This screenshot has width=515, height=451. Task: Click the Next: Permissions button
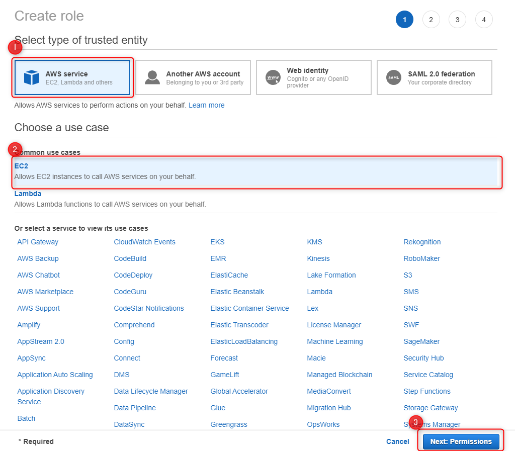(461, 441)
